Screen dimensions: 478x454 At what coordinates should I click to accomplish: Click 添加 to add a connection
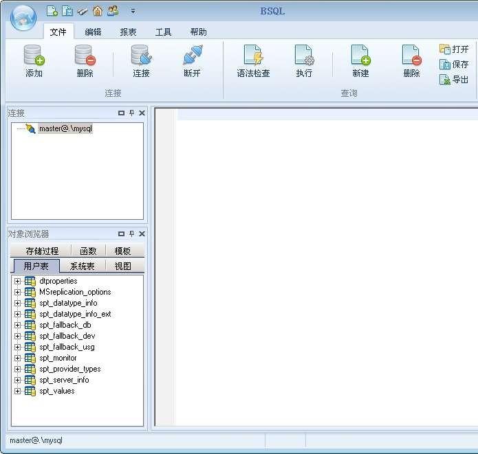click(34, 61)
